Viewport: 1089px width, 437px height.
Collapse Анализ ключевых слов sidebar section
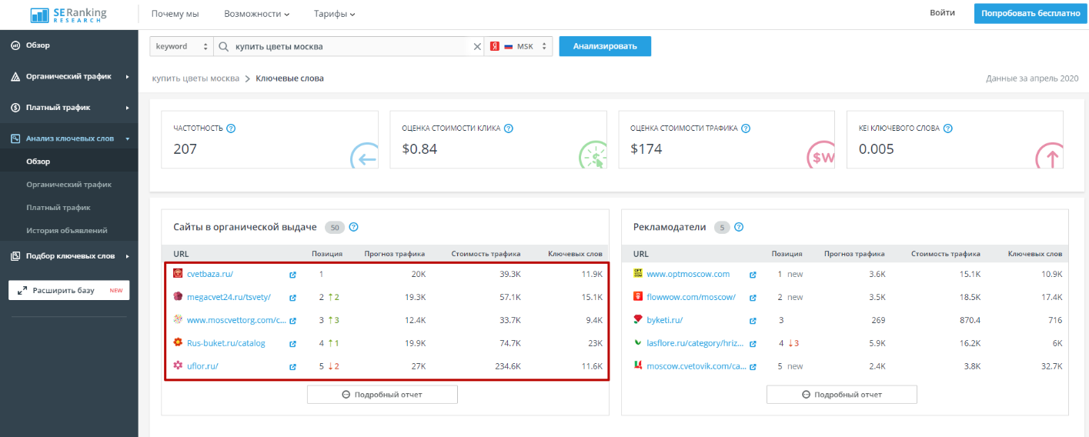[128, 138]
